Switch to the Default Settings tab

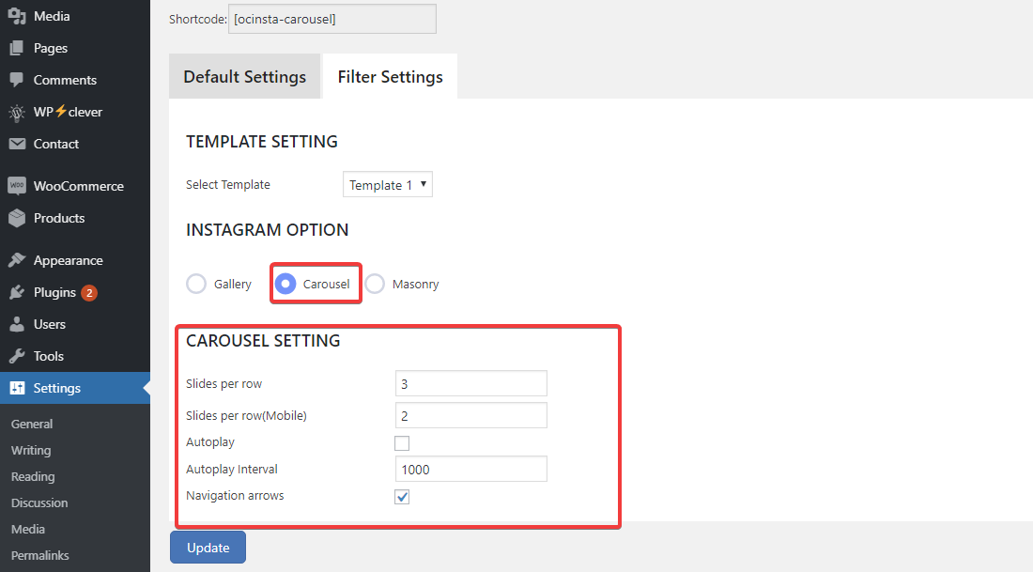[x=244, y=77]
